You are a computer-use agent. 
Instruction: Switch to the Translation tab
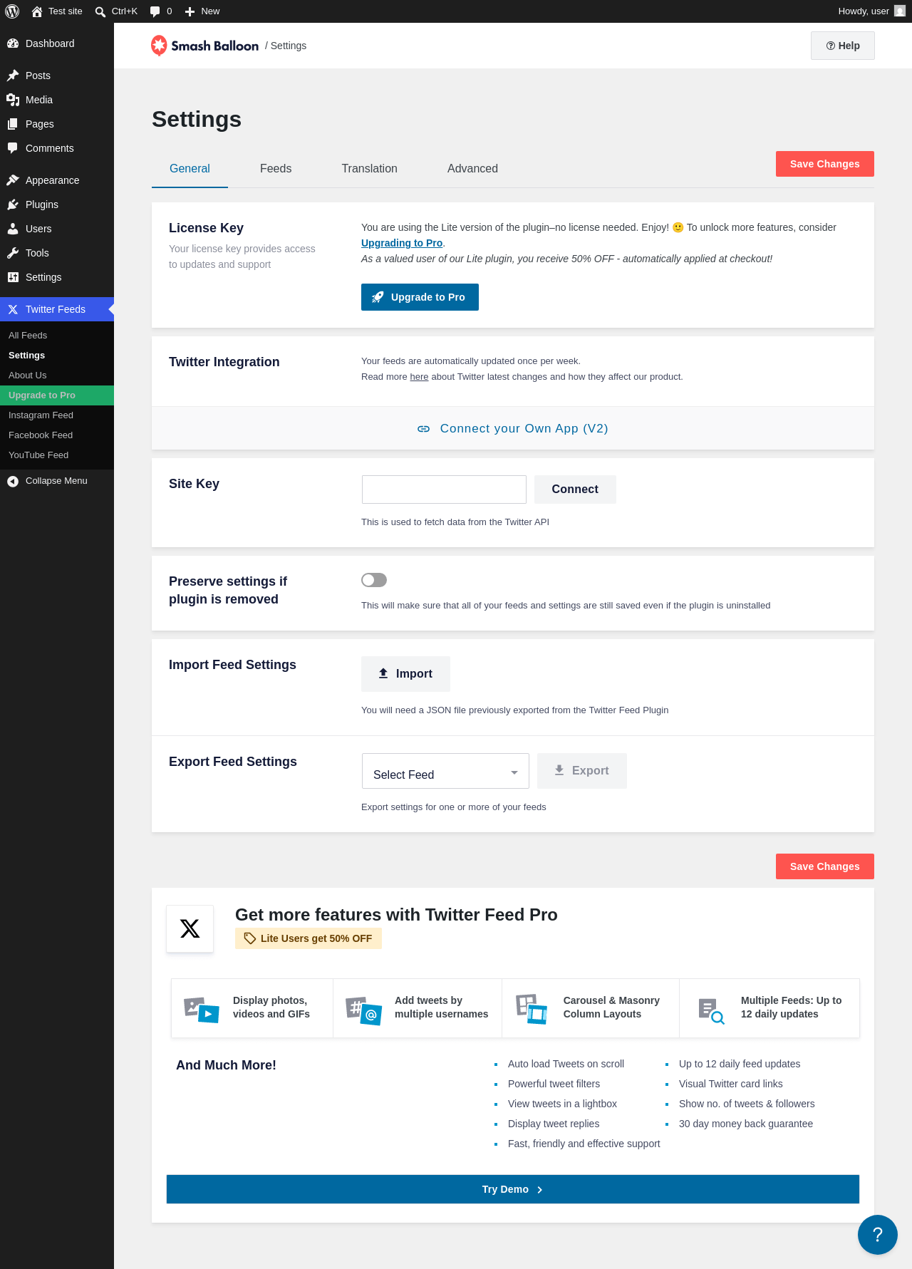[370, 169]
